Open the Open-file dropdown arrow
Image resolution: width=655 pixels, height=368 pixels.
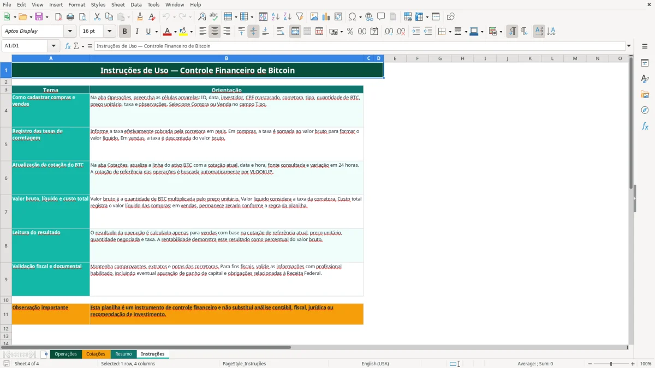click(x=30, y=17)
